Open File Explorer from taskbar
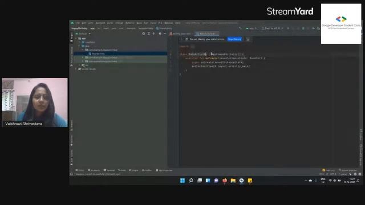 pos(233,181)
